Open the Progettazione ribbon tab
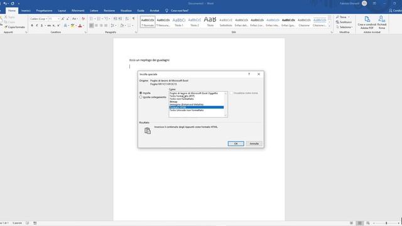 (44, 11)
